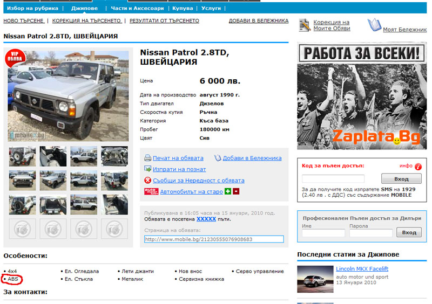Click the Ел. Огледала feature text

[x=82, y=271]
